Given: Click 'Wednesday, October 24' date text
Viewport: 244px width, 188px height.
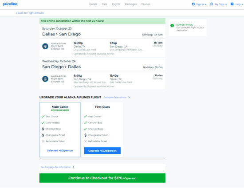Looking at the screenshot, I should [x=59, y=61].
